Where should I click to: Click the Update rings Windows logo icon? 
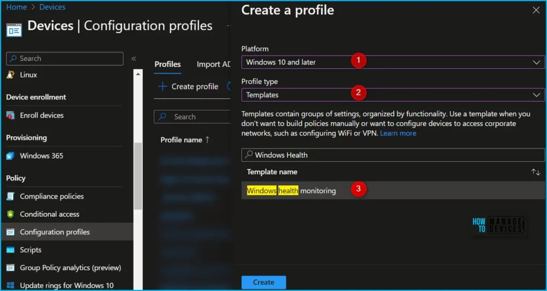coord(11,286)
